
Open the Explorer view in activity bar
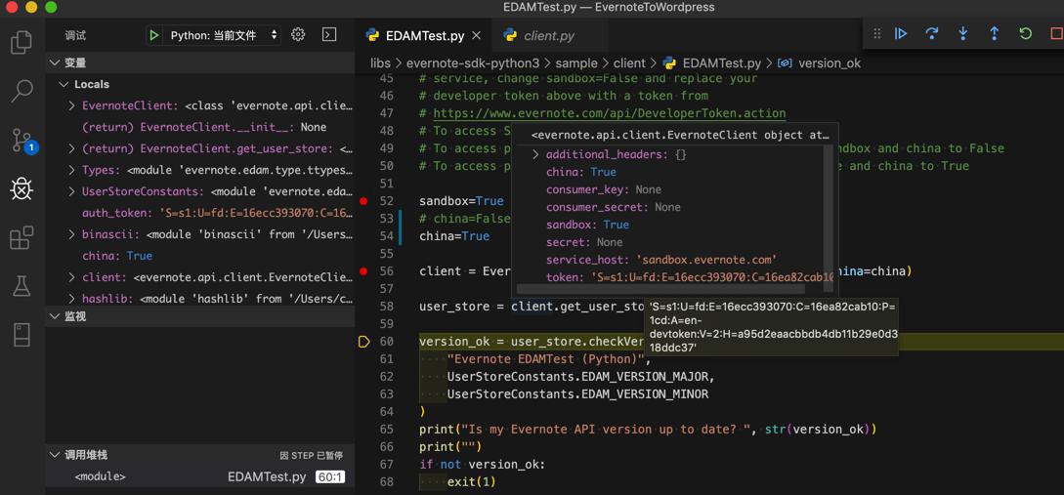tap(21, 42)
